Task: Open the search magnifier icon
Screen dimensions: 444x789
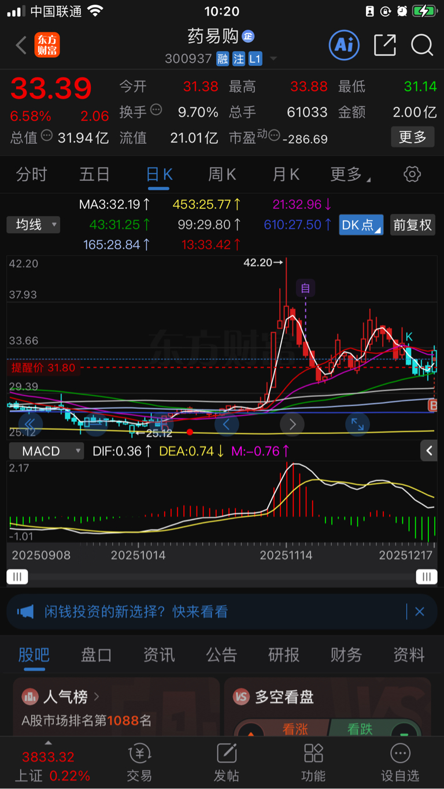Action: [422, 45]
